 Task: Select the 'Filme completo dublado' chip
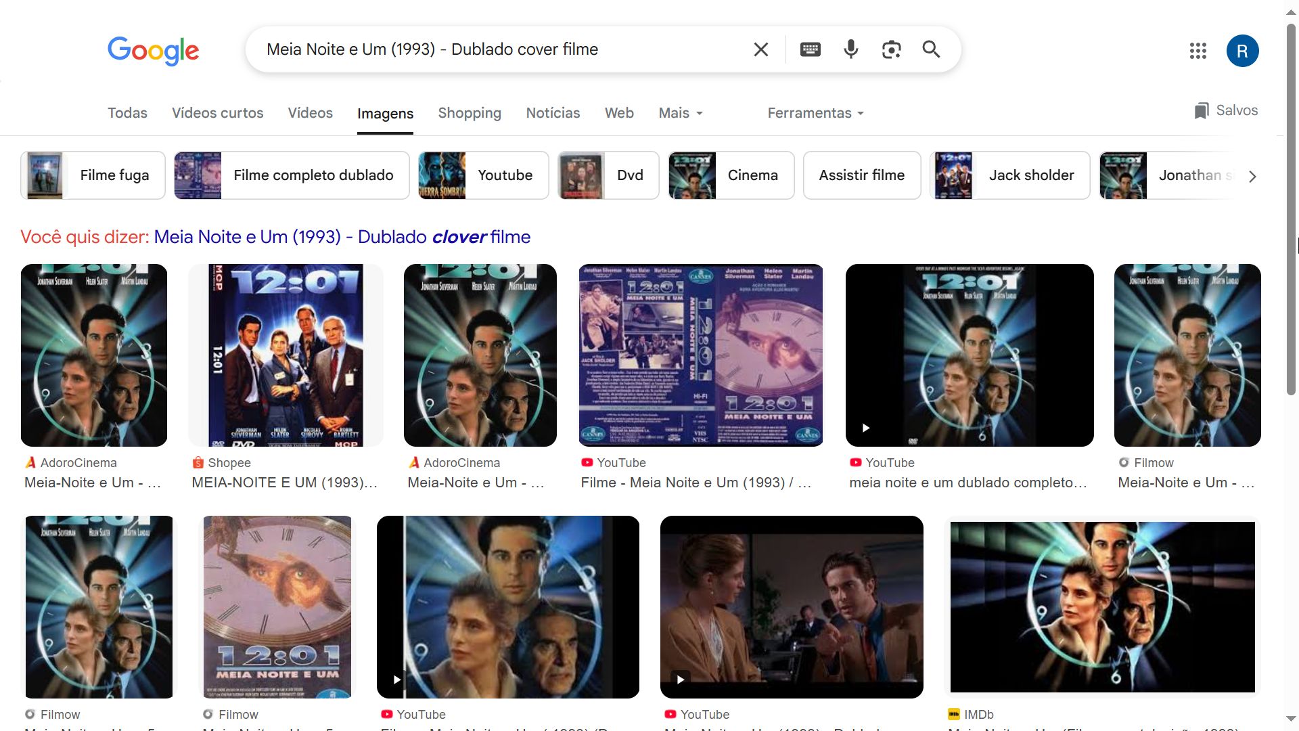(x=292, y=175)
